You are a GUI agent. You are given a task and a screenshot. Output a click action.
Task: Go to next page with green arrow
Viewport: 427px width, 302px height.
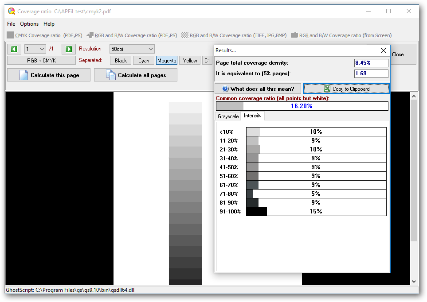68,49
